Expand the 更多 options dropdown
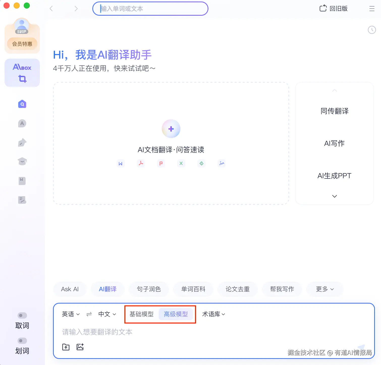This screenshot has height=365, width=381. (325, 289)
